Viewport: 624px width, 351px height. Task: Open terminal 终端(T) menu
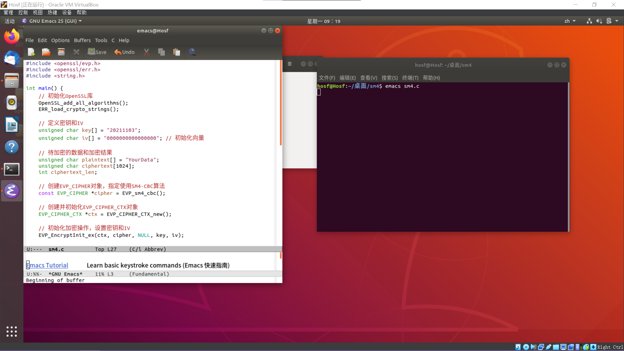(410, 78)
